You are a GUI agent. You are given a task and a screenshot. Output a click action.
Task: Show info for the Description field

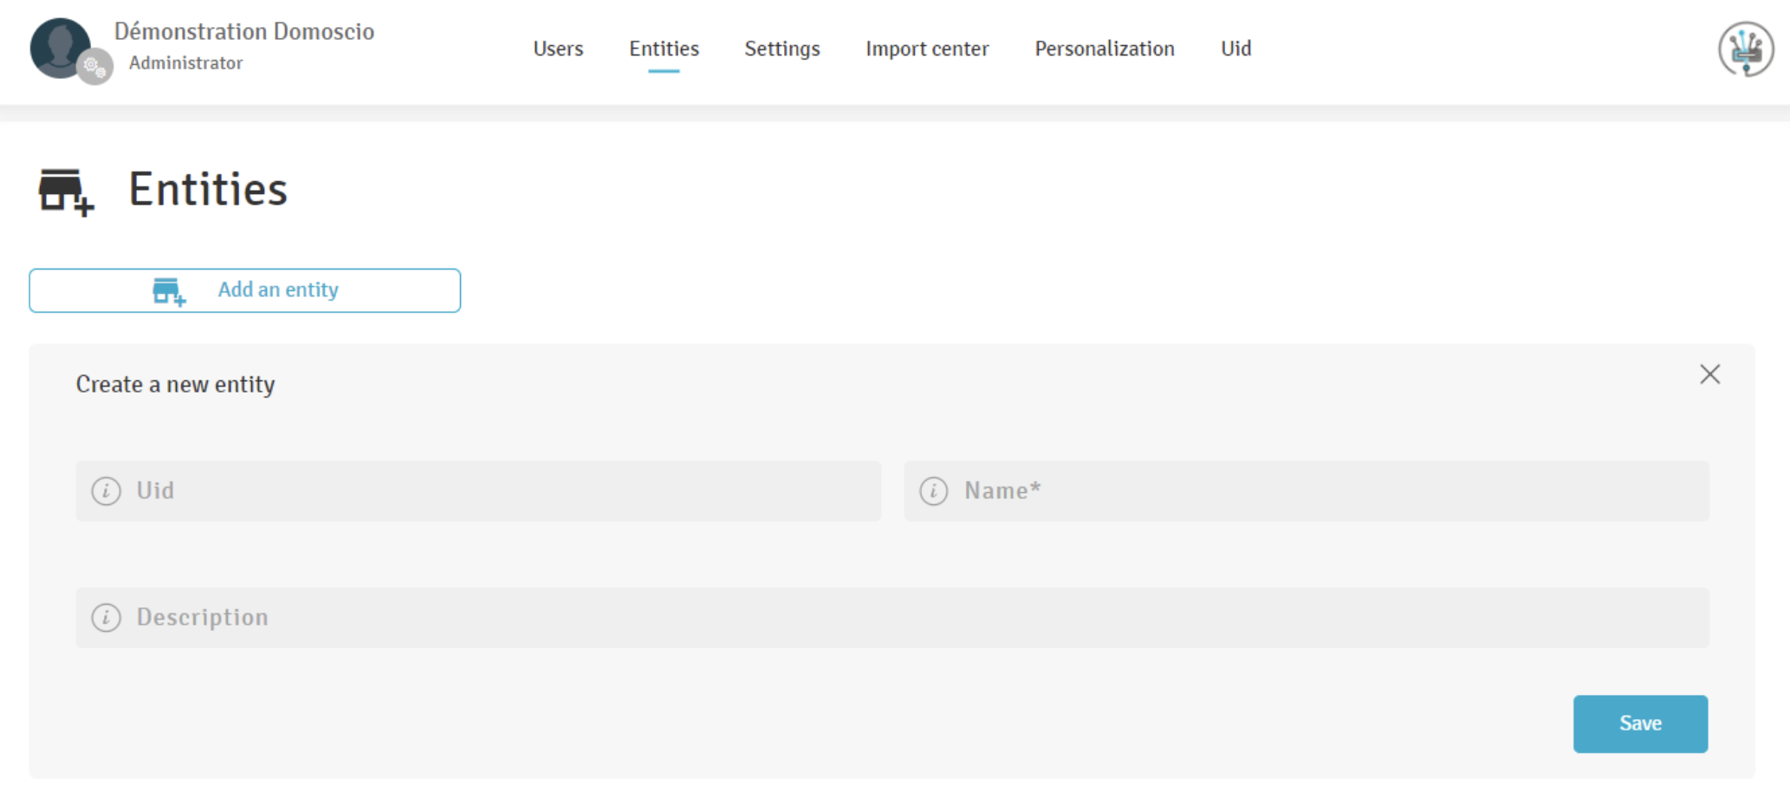tap(107, 618)
